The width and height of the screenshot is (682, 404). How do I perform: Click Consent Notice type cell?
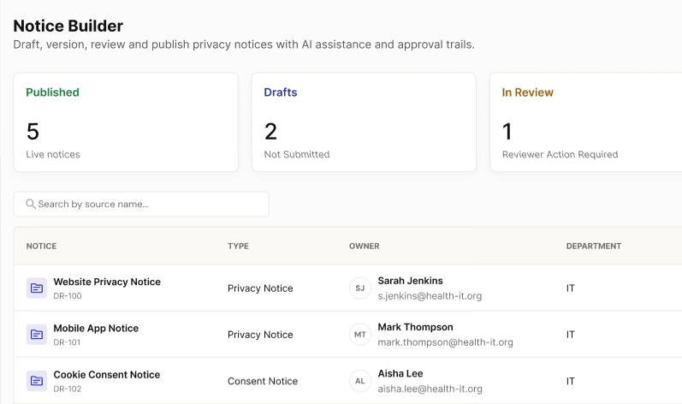[263, 382]
